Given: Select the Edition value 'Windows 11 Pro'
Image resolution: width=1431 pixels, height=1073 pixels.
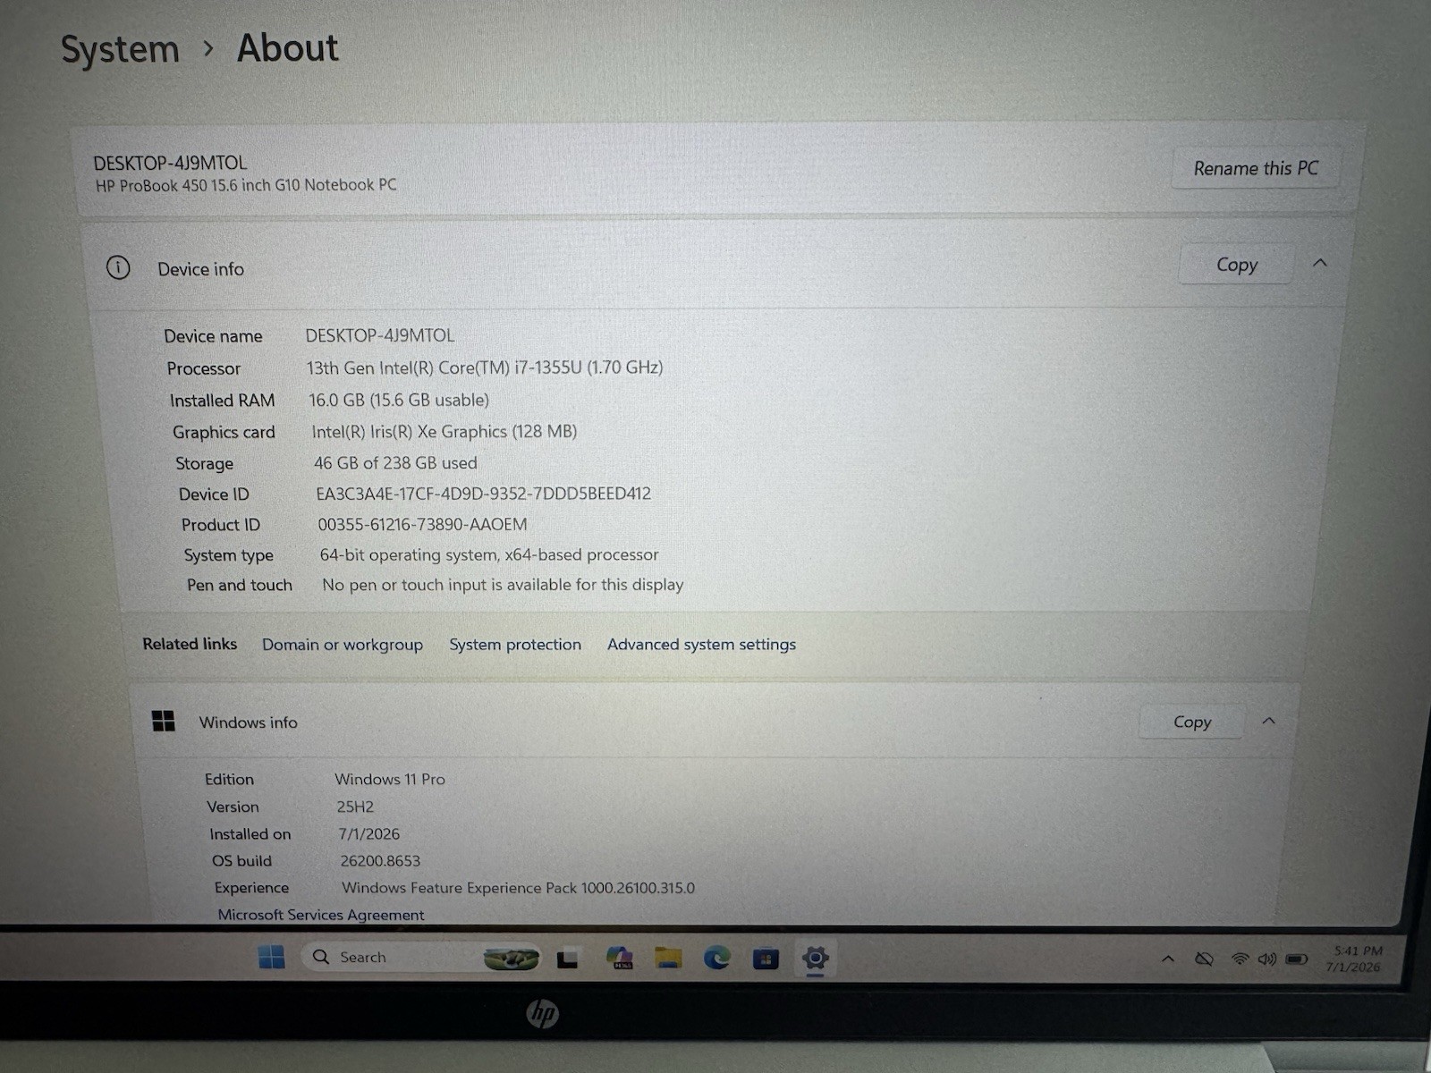Looking at the screenshot, I should coord(390,780).
